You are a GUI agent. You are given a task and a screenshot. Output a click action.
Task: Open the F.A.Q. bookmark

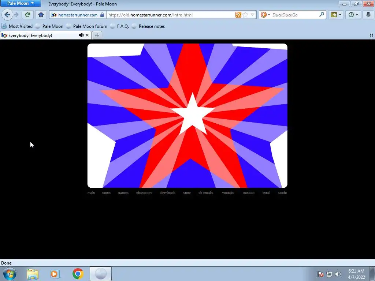tap(119, 26)
